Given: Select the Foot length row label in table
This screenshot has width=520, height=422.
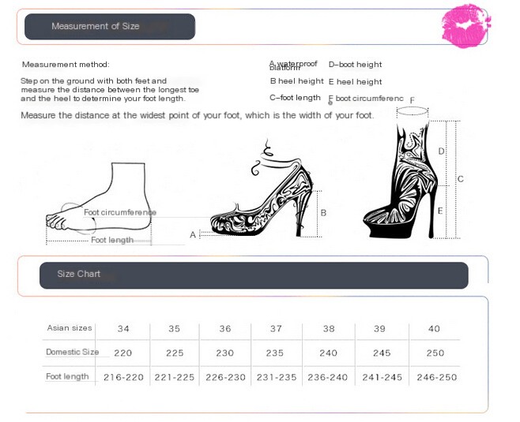Looking at the screenshot, I should pyautogui.click(x=67, y=377).
